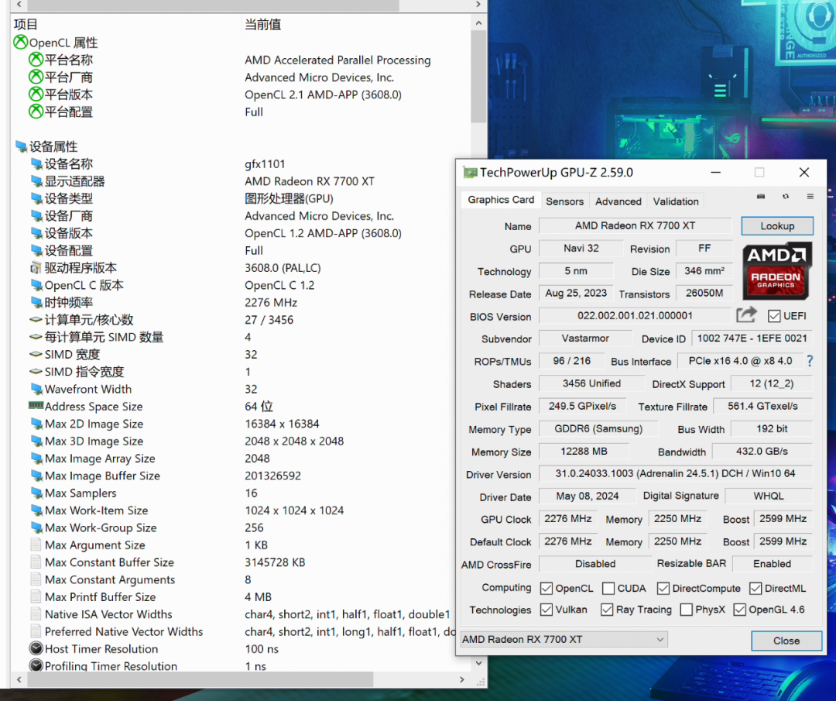Switch to the Sensors tab

(564, 201)
